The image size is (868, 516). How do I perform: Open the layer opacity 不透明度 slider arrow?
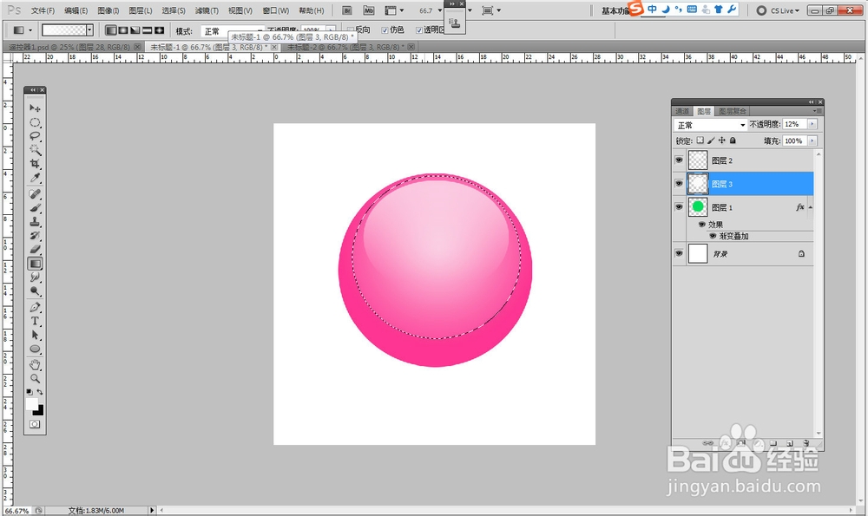click(x=812, y=125)
